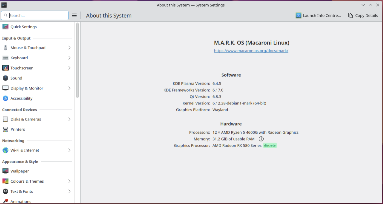Click the Keyboard icon in sidebar

[x=5, y=58]
